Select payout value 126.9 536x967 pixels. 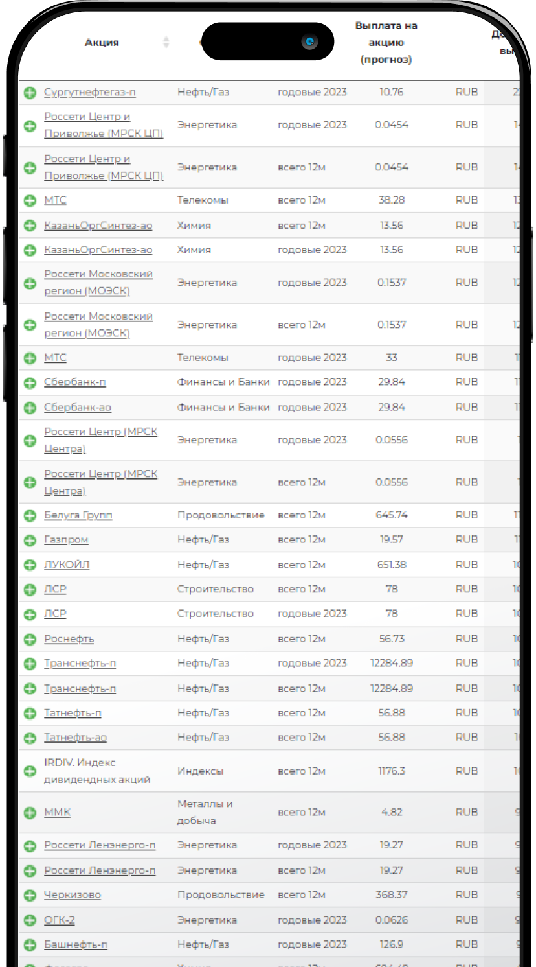click(392, 944)
